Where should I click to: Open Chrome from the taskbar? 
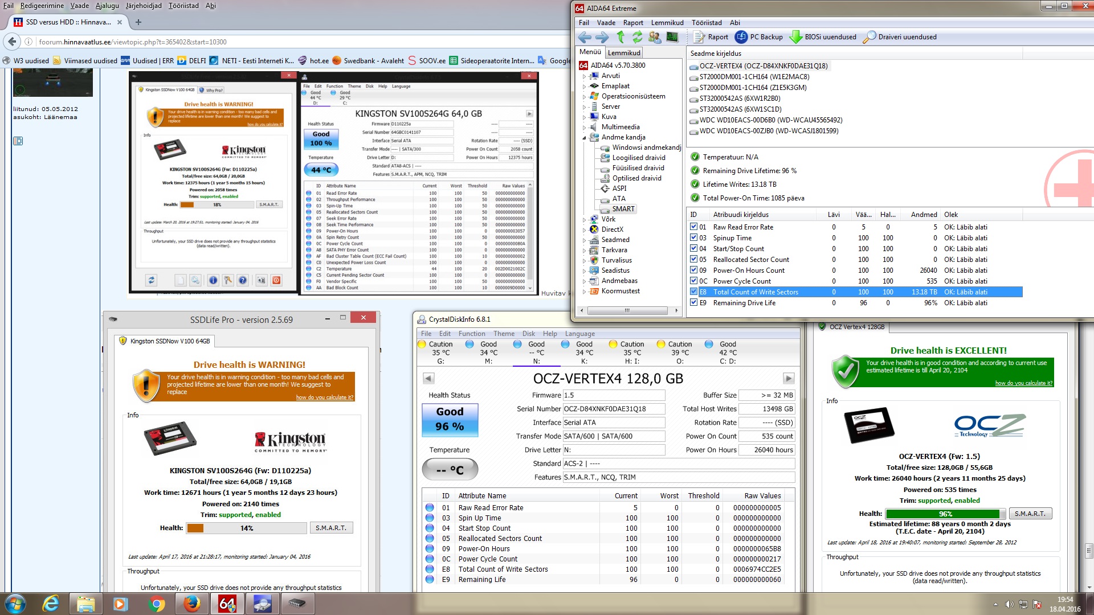click(156, 604)
